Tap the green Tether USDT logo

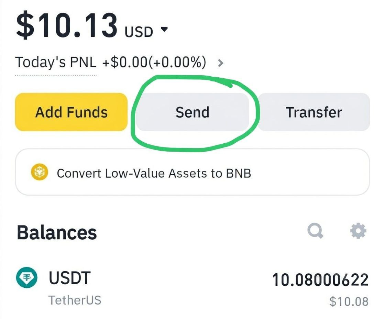coord(26,278)
